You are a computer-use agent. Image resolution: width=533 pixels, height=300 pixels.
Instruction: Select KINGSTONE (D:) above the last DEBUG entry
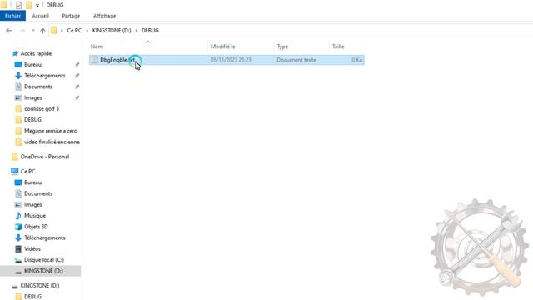40,286
